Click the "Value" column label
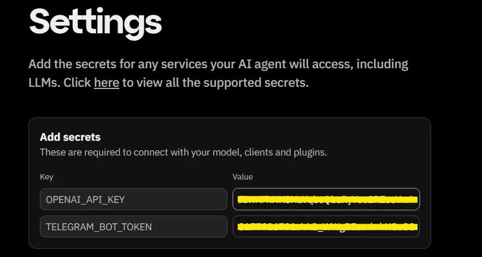 [243, 177]
